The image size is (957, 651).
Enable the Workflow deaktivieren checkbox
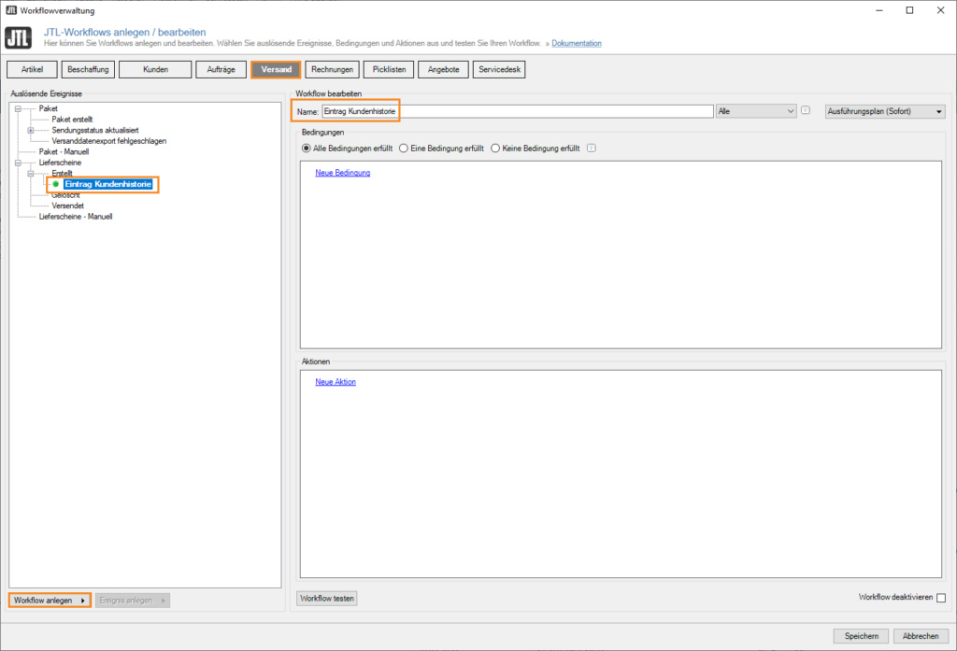(943, 599)
